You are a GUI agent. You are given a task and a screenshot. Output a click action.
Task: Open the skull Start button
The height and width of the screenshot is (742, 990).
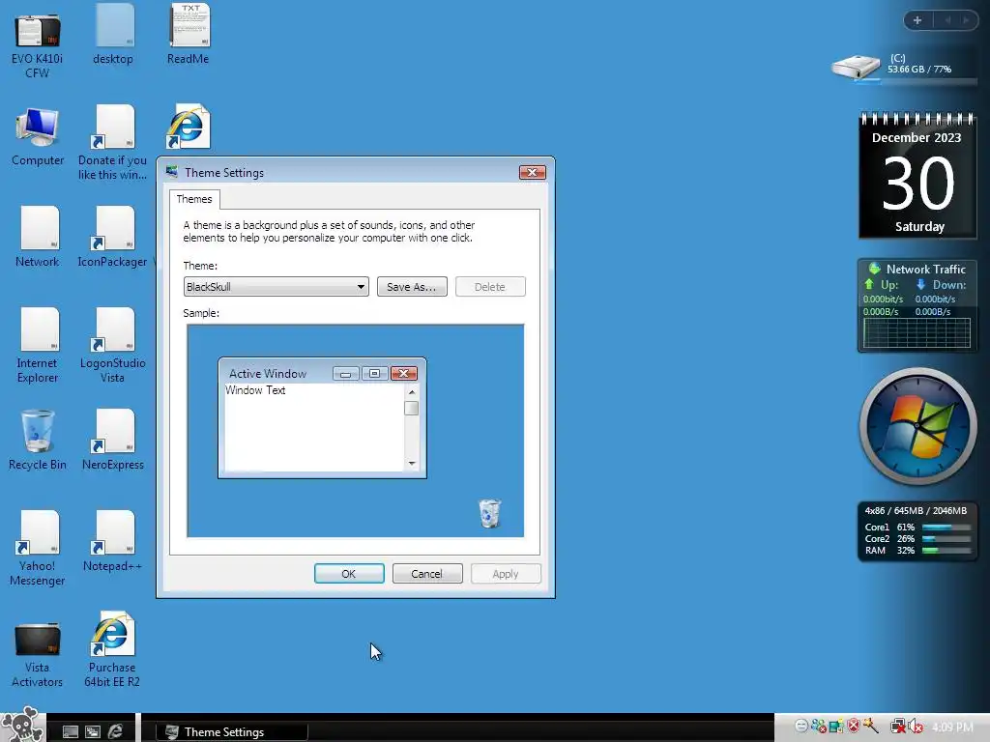click(x=23, y=725)
